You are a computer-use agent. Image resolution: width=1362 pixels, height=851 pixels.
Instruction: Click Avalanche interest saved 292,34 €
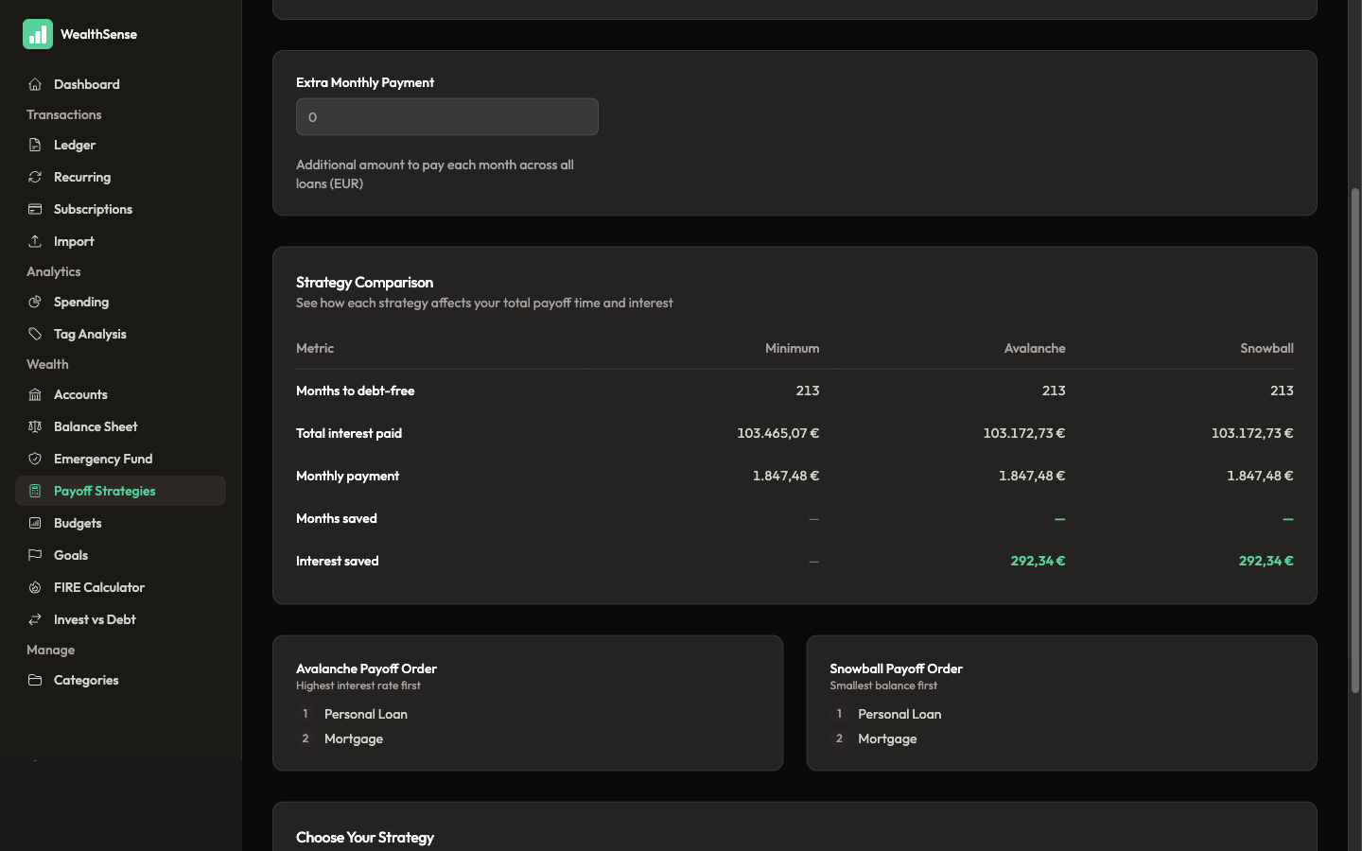1038,561
